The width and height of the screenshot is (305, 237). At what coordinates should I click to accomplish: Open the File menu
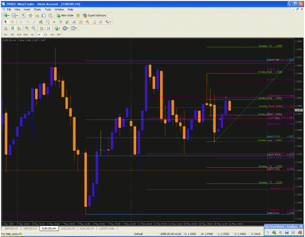pos(9,9)
